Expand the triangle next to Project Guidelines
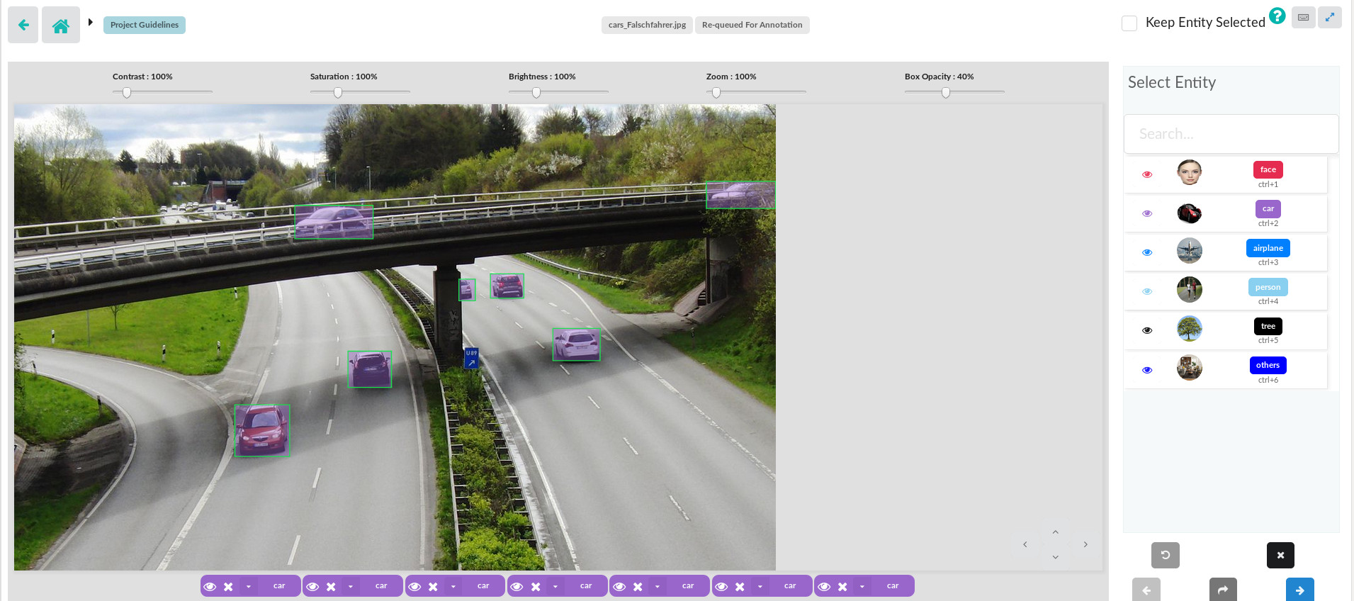1354x601 pixels. (x=91, y=22)
